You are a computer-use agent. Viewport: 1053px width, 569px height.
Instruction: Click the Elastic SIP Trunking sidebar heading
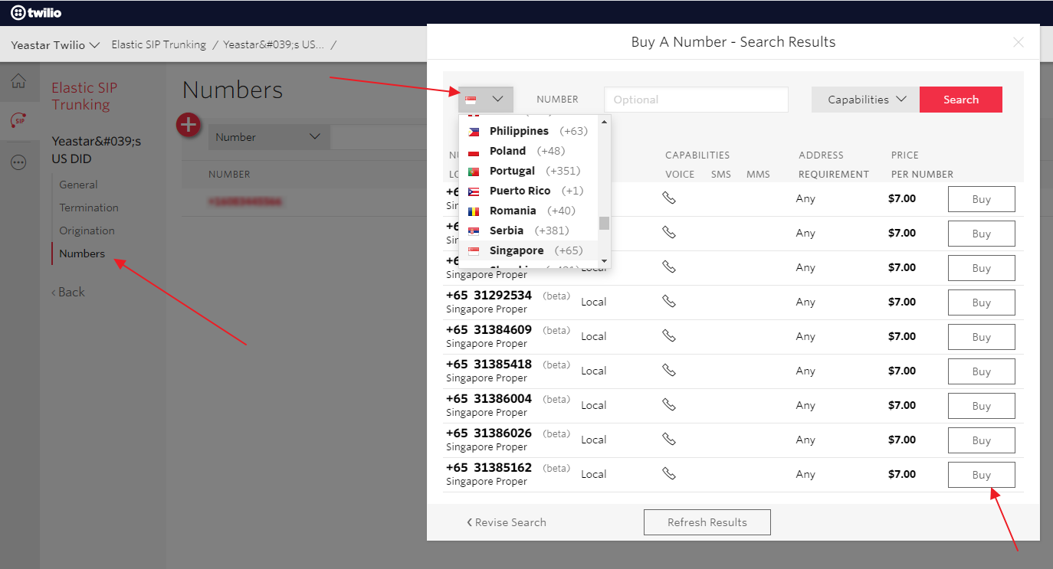84,96
